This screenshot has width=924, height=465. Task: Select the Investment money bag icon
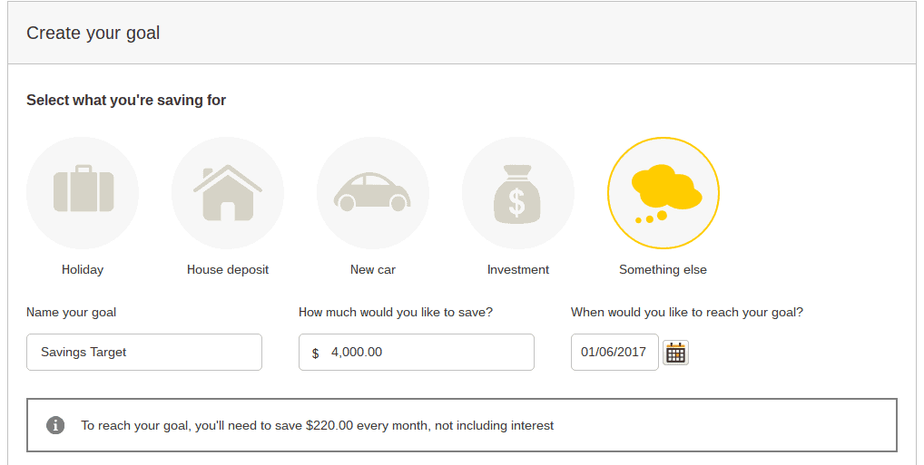518,192
